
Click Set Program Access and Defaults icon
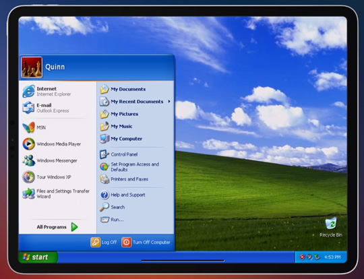click(x=104, y=166)
